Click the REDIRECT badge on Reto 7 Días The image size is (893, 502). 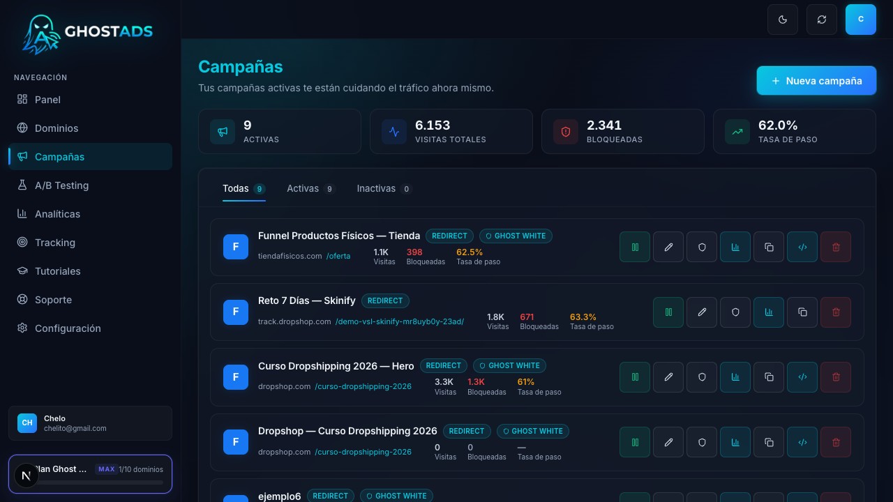coord(385,301)
